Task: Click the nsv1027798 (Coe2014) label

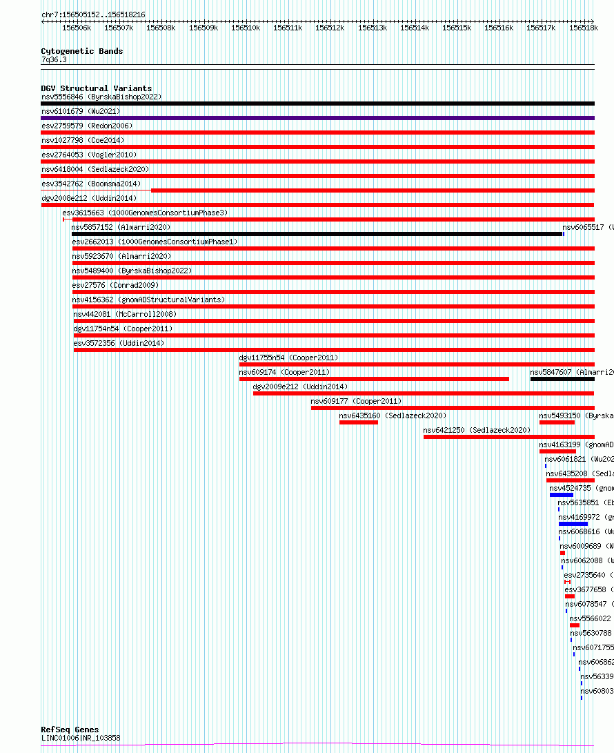Action: 83,140
